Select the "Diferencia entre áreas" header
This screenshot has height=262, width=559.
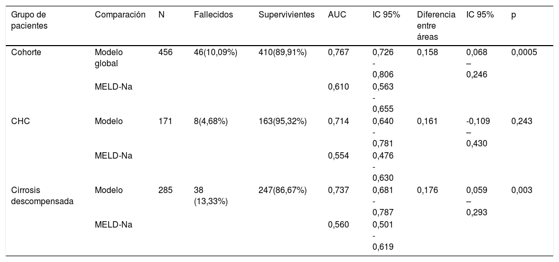click(436, 27)
